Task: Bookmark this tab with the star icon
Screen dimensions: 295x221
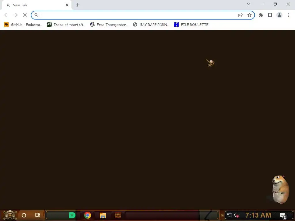Action: coord(249,15)
